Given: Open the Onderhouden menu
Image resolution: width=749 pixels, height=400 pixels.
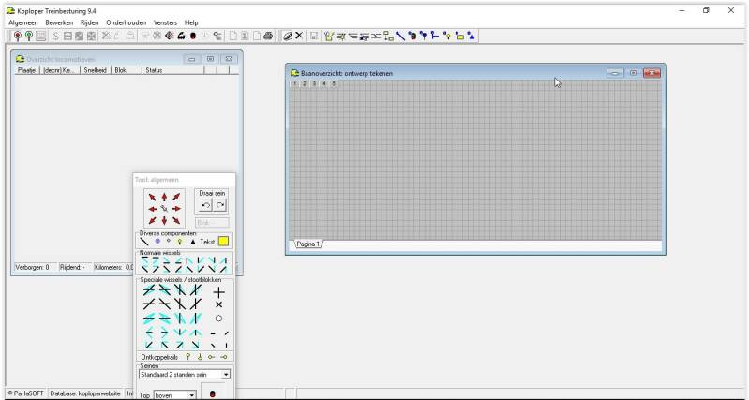Looking at the screenshot, I should 124,22.
